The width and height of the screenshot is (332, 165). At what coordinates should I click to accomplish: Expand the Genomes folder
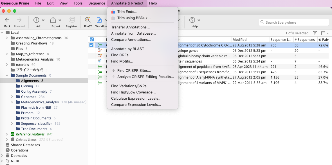[x=12, y=97]
